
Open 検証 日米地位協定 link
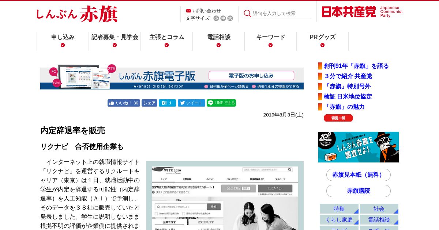348,97
